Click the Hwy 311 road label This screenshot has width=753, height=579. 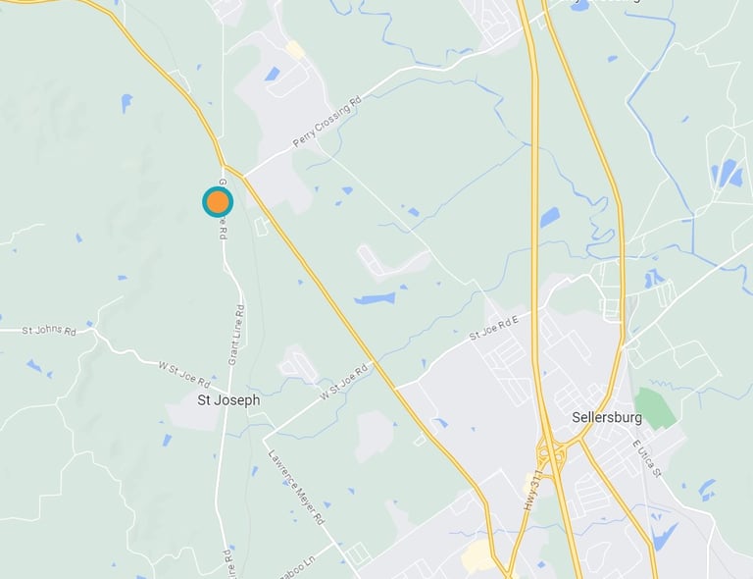[532, 490]
